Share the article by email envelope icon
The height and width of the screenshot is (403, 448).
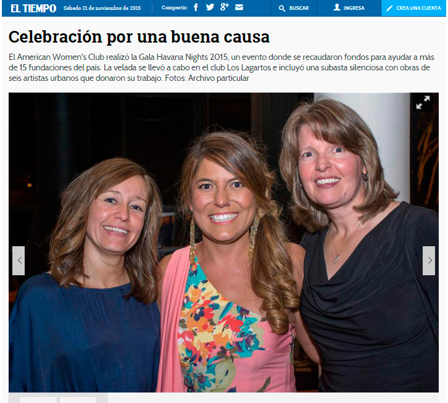pyautogui.click(x=239, y=7)
